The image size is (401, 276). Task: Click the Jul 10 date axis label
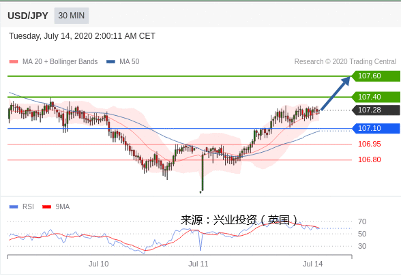click(x=98, y=264)
